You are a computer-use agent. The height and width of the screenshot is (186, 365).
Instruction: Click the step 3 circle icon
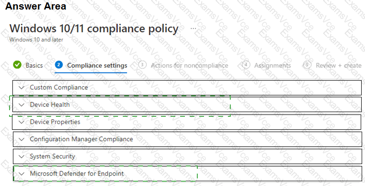142,65
